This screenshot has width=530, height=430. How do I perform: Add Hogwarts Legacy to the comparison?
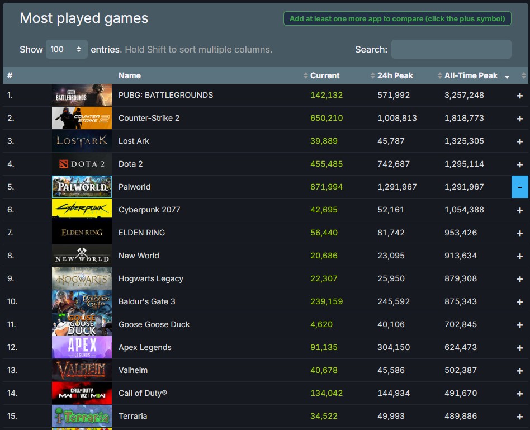[x=519, y=278]
